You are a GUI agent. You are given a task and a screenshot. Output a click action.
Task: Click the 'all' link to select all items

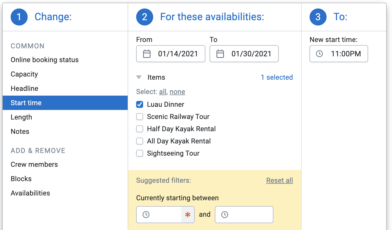(162, 92)
